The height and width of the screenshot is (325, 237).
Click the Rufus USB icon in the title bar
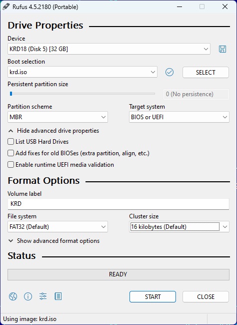tap(6, 7)
